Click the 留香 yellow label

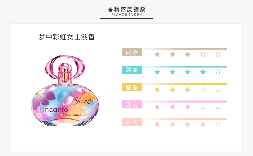tap(132, 87)
